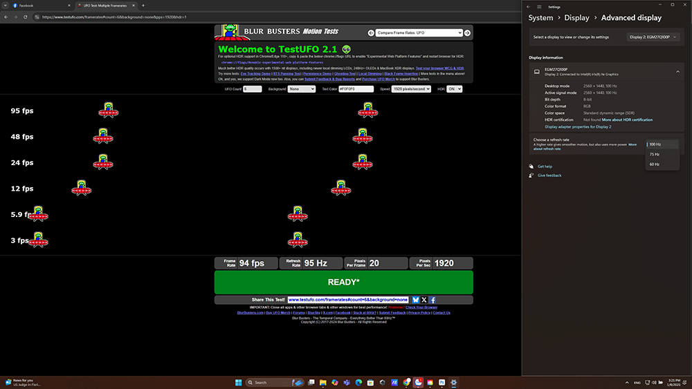The width and height of the screenshot is (692, 389).
Task: Open the clock and date flyout
Action: tap(674, 382)
